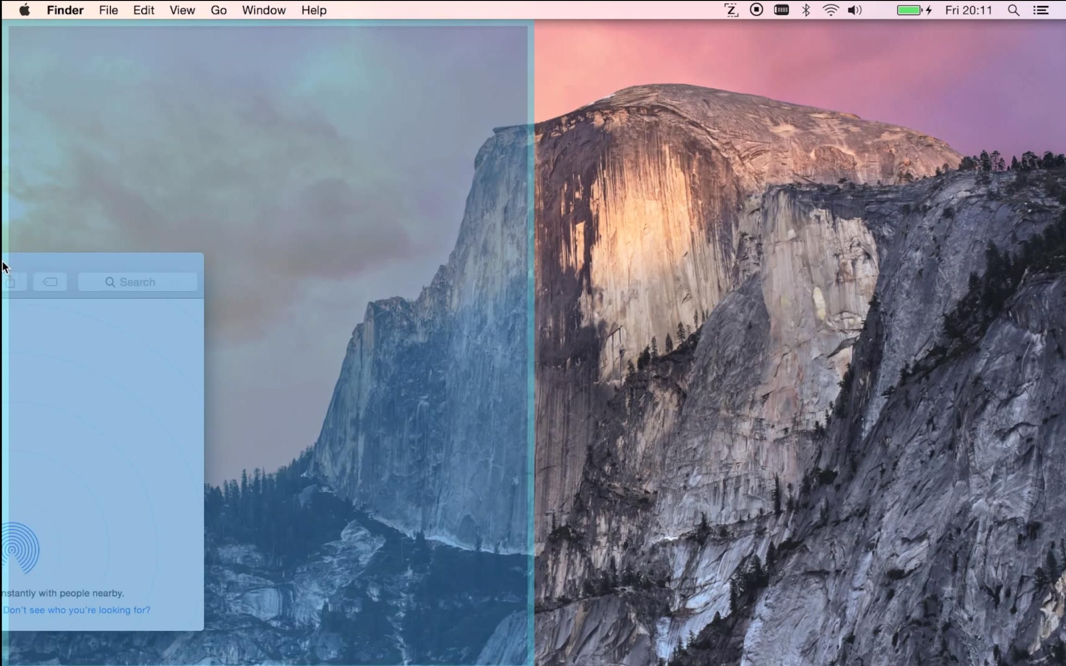Open the screenshot utility 'Z' menu bar icon

pos(730,9)
